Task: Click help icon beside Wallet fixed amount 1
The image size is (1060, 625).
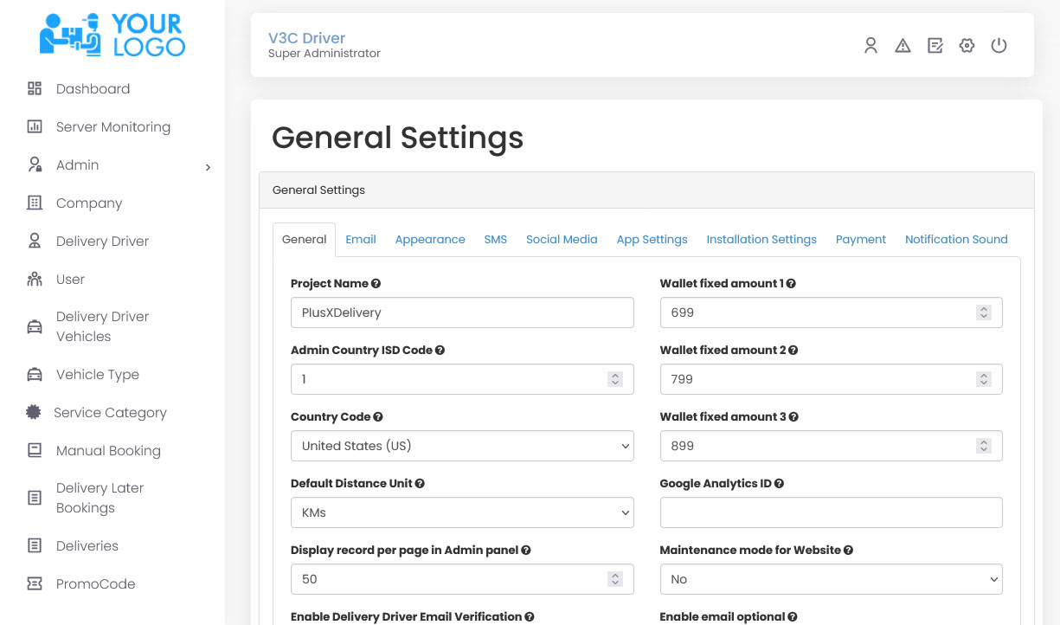Action: point(791,284)
